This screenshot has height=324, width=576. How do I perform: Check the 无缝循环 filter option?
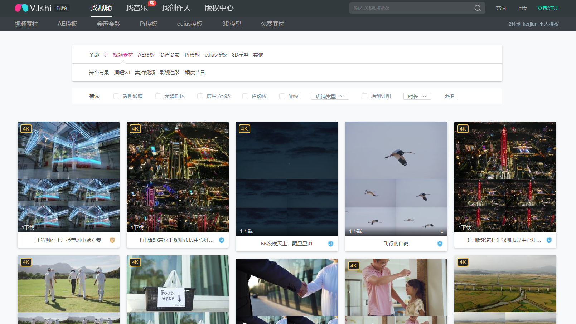pos(158,96)
